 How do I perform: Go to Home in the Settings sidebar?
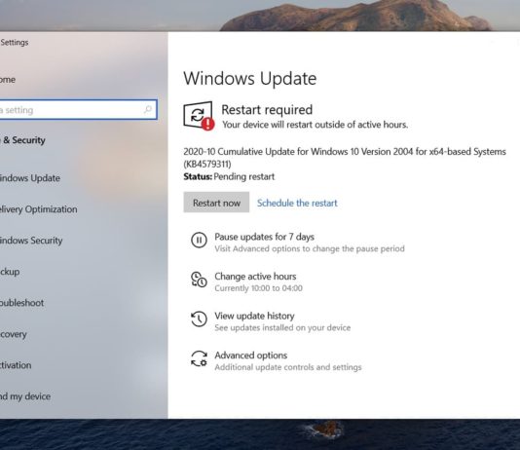point(8,80)
